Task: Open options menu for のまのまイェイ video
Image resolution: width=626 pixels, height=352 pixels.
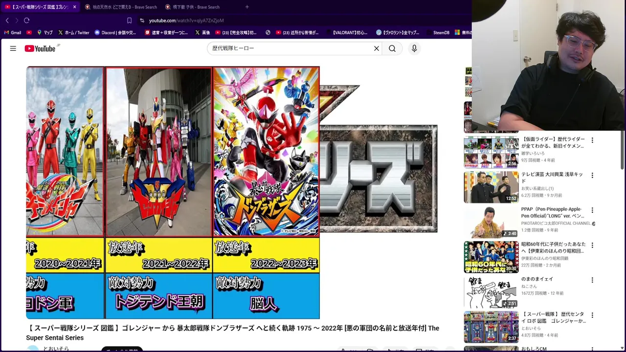Action: pos(592,280)
